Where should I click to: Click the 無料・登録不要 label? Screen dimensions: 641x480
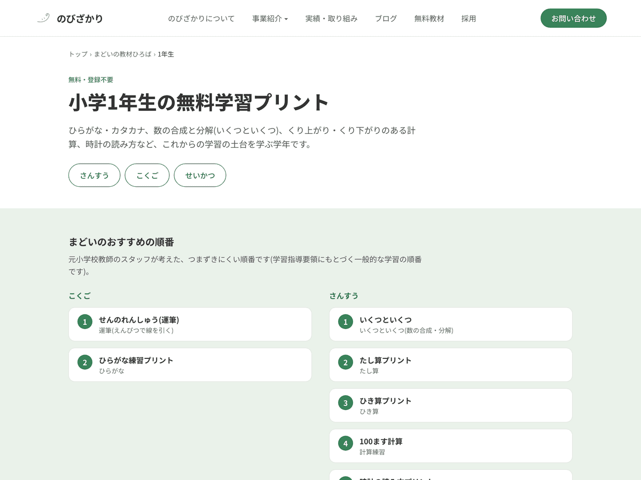tap(91, 80)
